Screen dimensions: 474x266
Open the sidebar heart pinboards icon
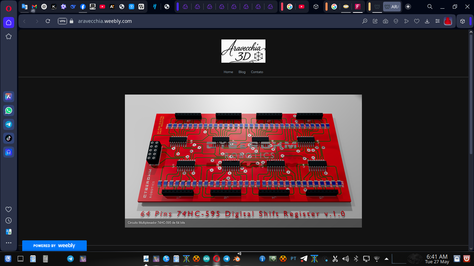coord(9,209)
